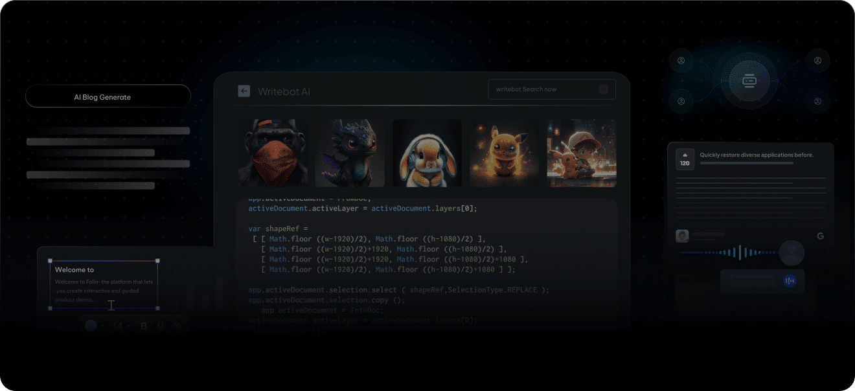Toggle underline formatting in the text toolbar
This screenshot has height=391, width=855.
[160, 326]
